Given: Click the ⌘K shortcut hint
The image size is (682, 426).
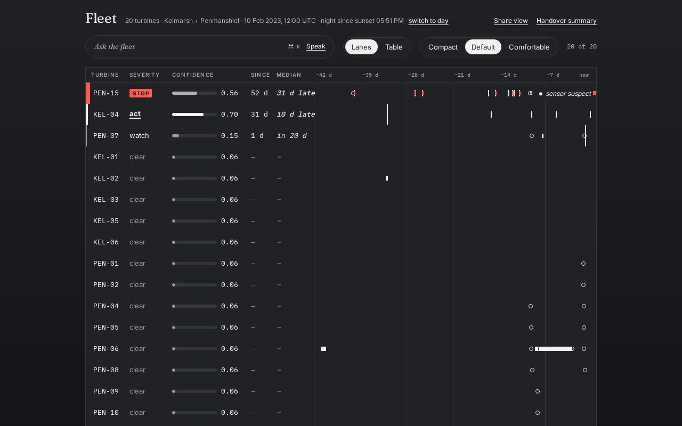Looking at the screenshot, I should 294,47.
